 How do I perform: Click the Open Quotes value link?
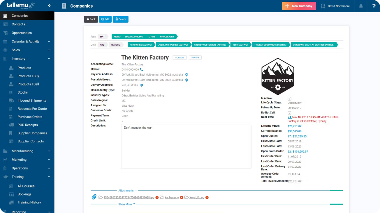point(297,136)
